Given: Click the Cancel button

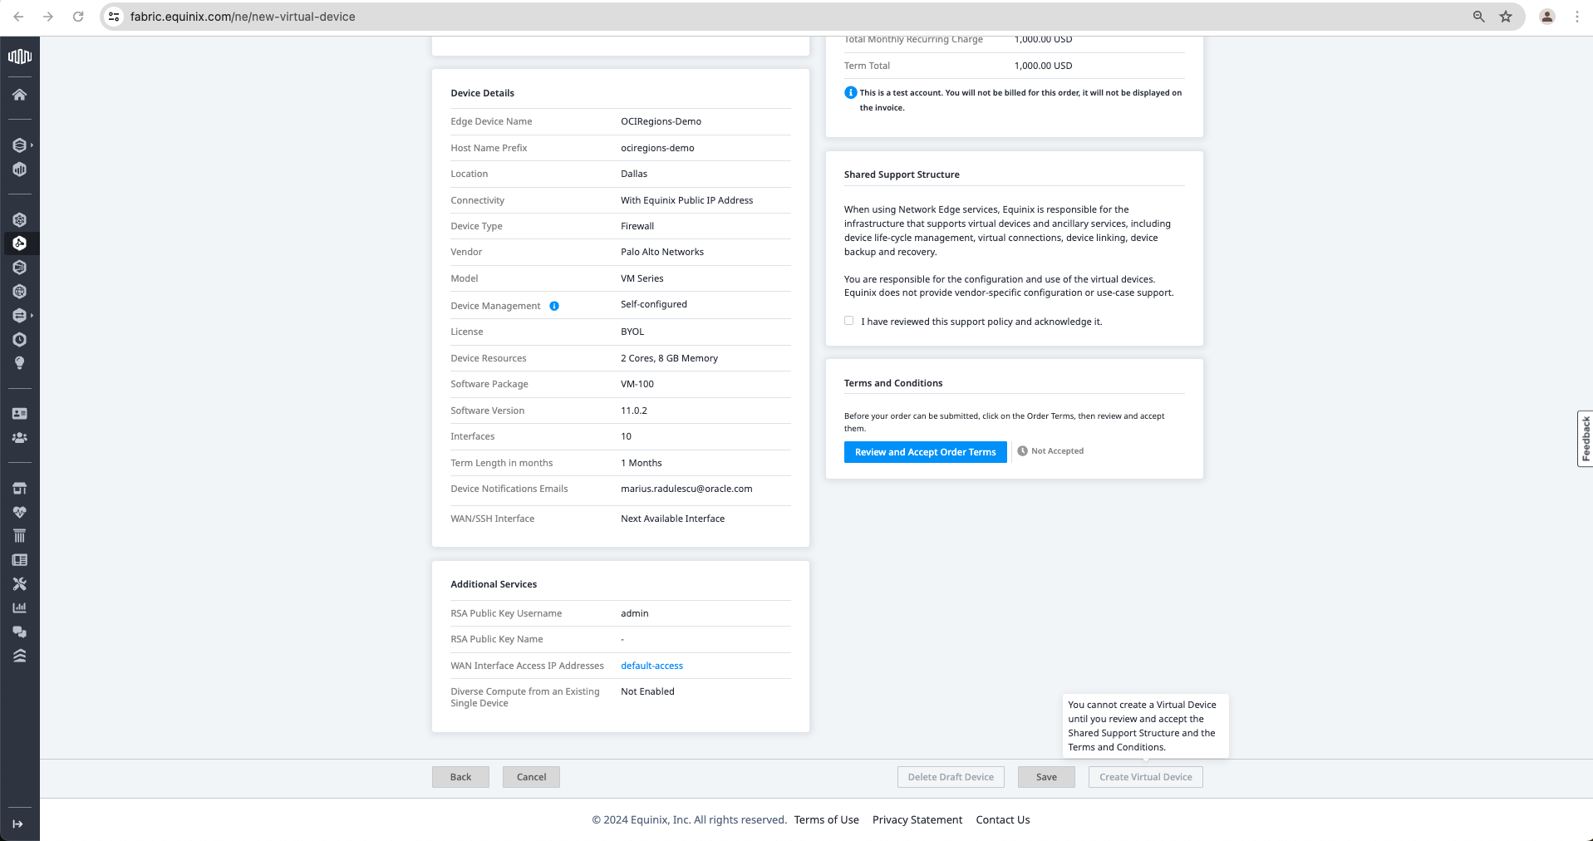Looking at the screenshot, I should 531,777.
